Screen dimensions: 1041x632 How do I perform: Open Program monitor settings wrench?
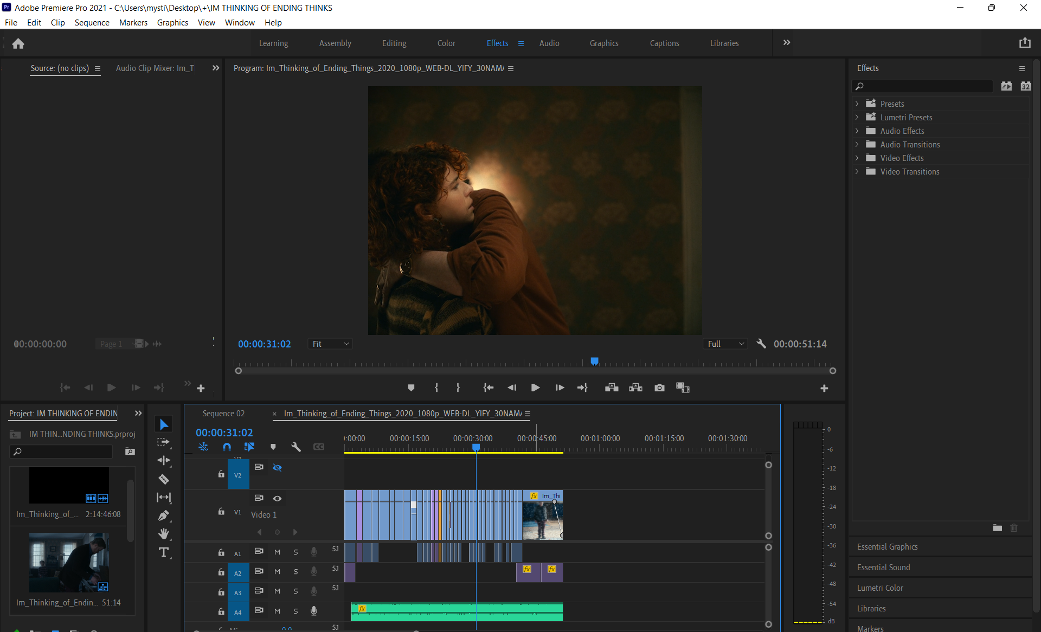tap(761, 344)
